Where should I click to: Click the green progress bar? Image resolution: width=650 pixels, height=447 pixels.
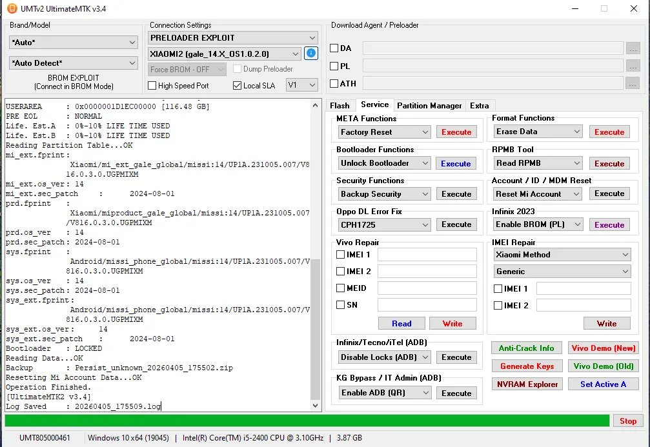point(307,421)
